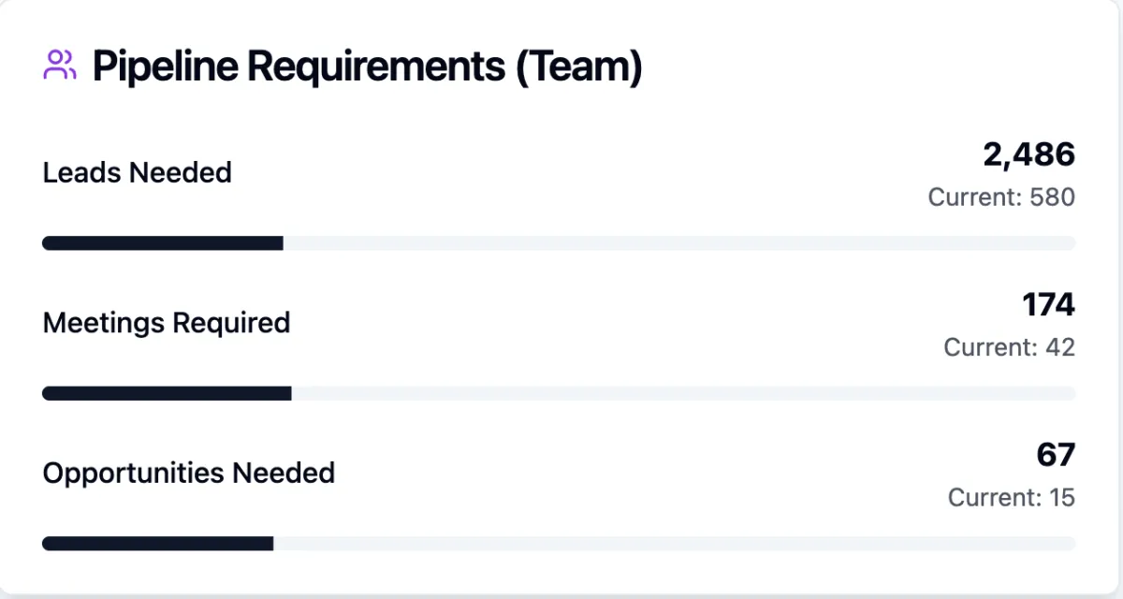
Task: Click the '(Team)' suffix in the title
Action: pyautogui.click(x=579, y=67)
